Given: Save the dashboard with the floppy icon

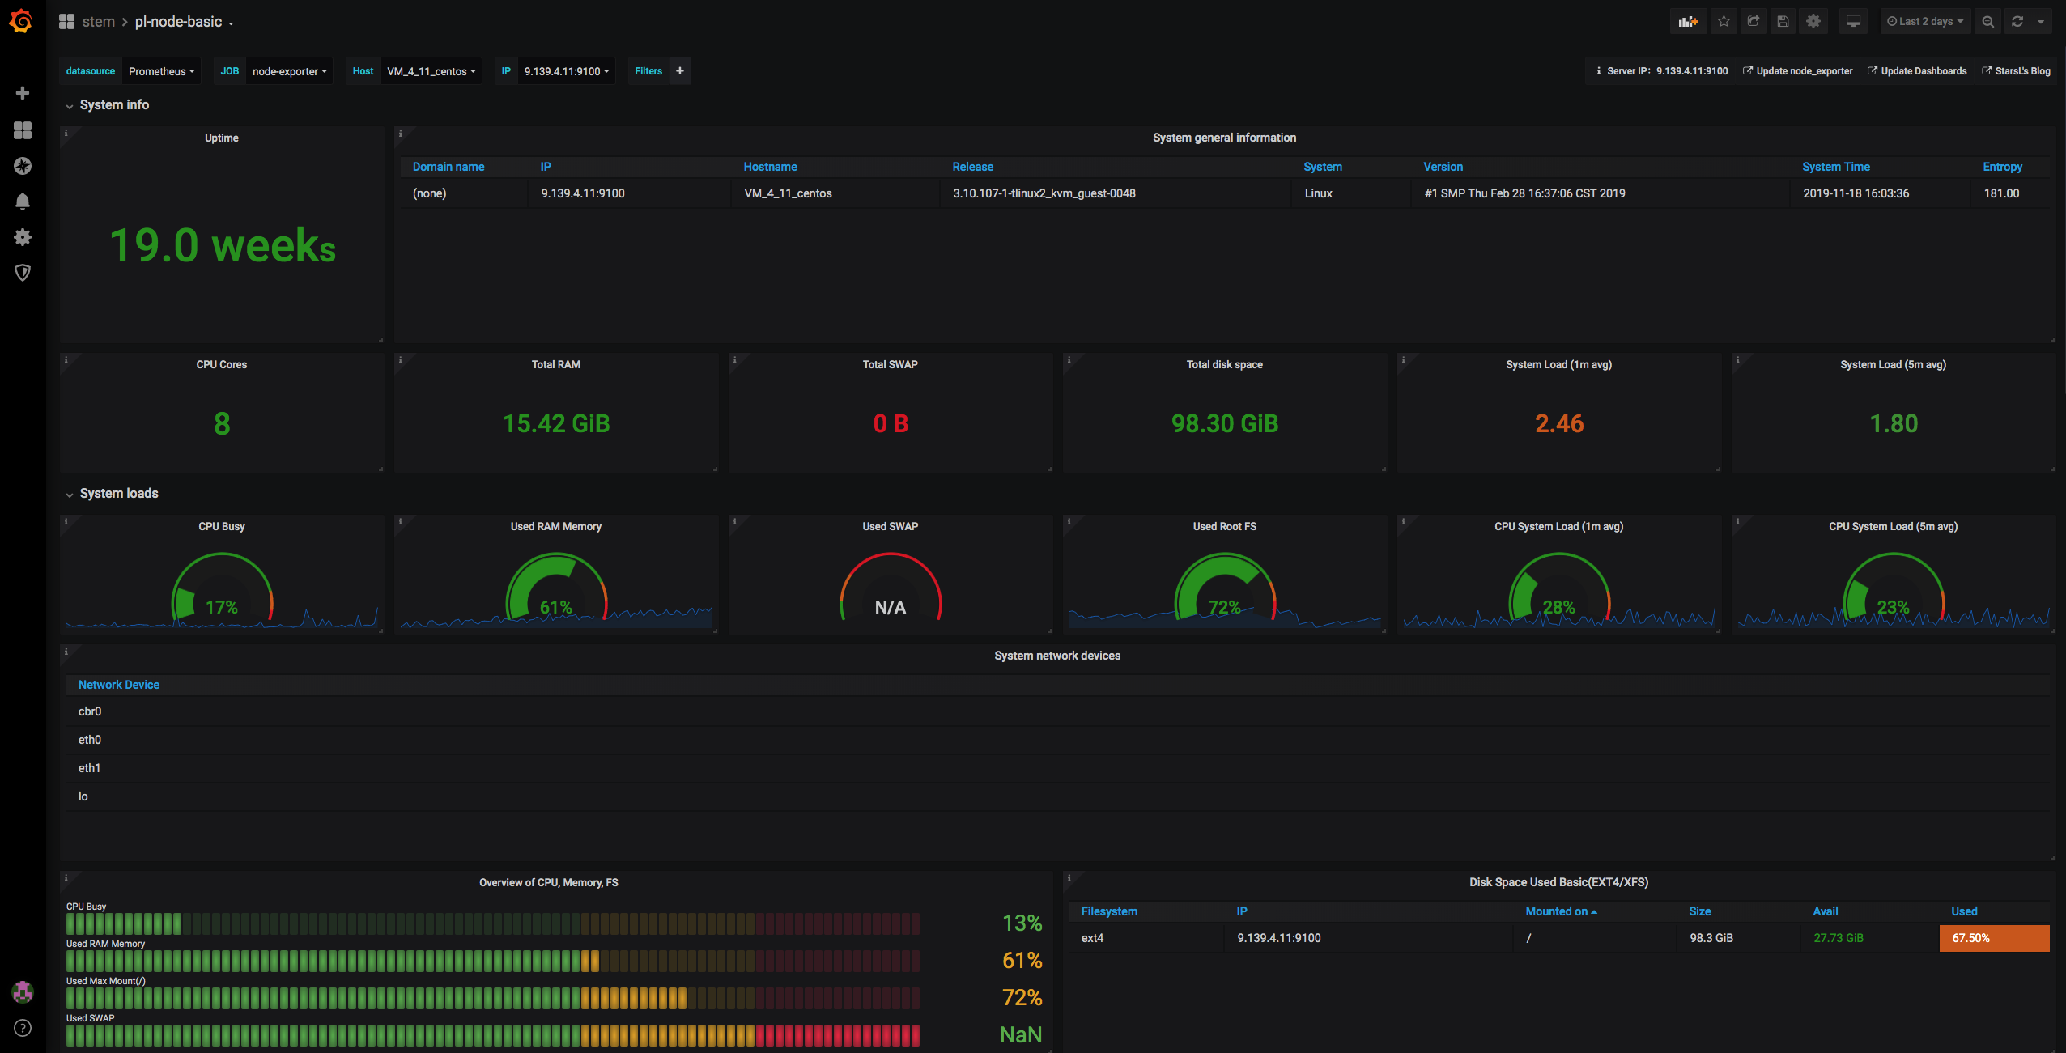Looking at the screenshot, I should pos(1783,22).
